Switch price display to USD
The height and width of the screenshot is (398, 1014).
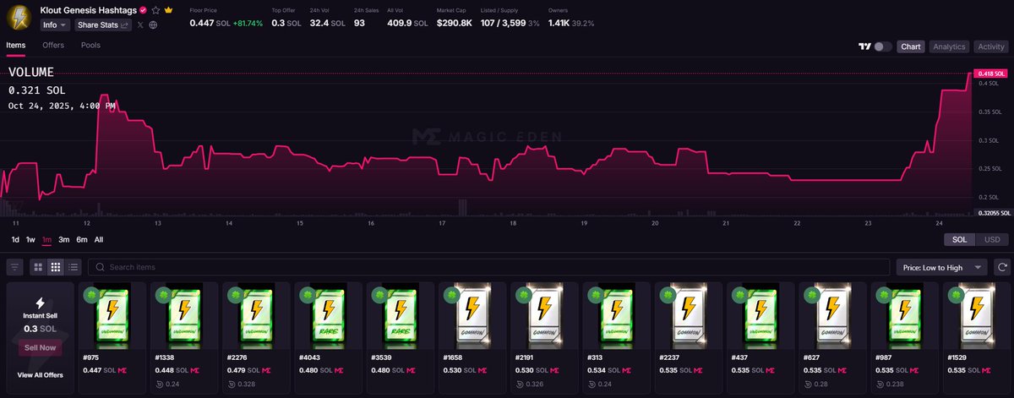tap(992, 240)
